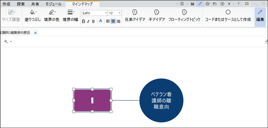268x128 pixels.
Task: Switch to the 探索 ribbon tab
Action: pos(21,4)
